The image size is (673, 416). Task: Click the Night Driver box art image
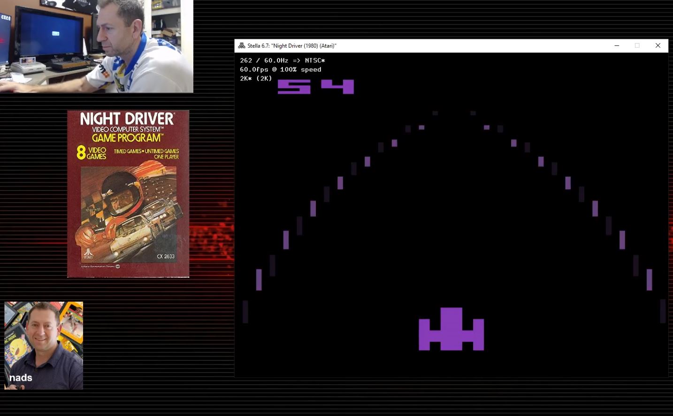coord(128,194)
